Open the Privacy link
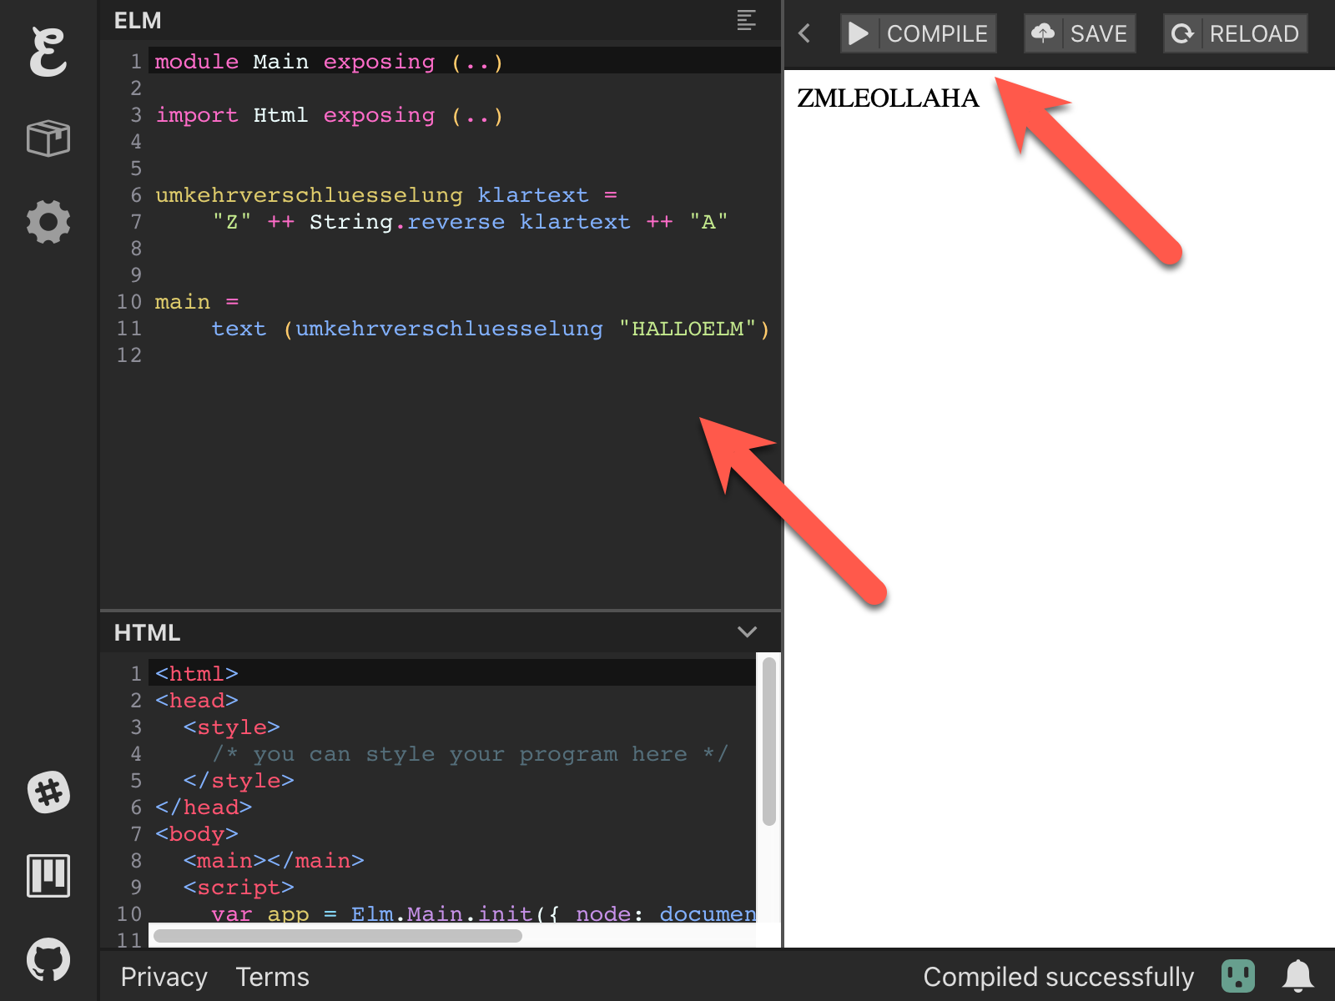This screenshot has width=1335, height=1001. pos(164,977)
